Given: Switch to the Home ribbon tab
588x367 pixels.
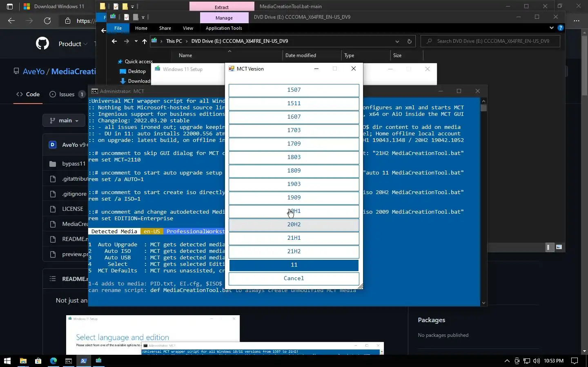Looking at the screenshot, I should point(141,28).
